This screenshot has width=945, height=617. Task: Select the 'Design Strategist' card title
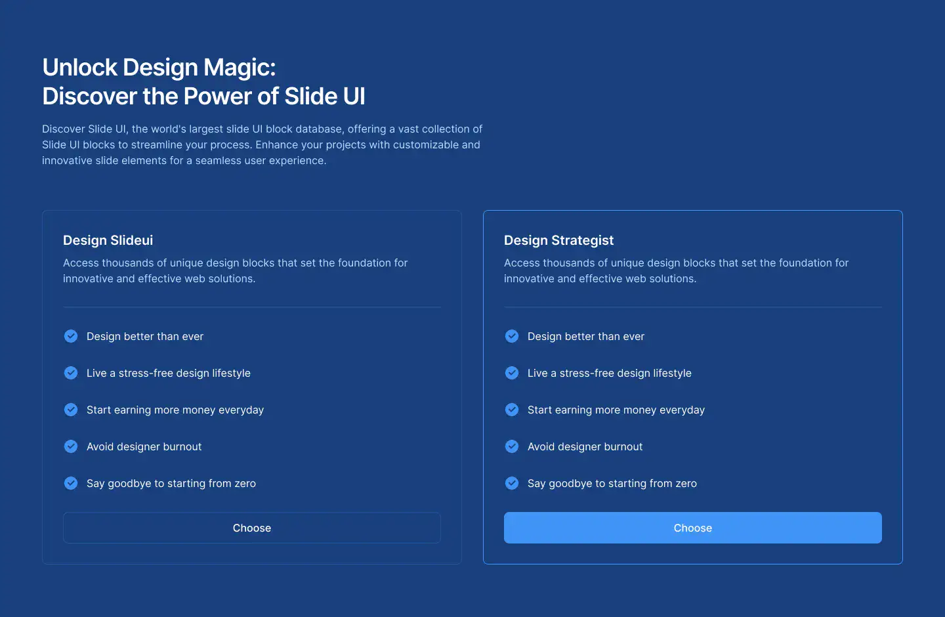(x=559, y=240)
